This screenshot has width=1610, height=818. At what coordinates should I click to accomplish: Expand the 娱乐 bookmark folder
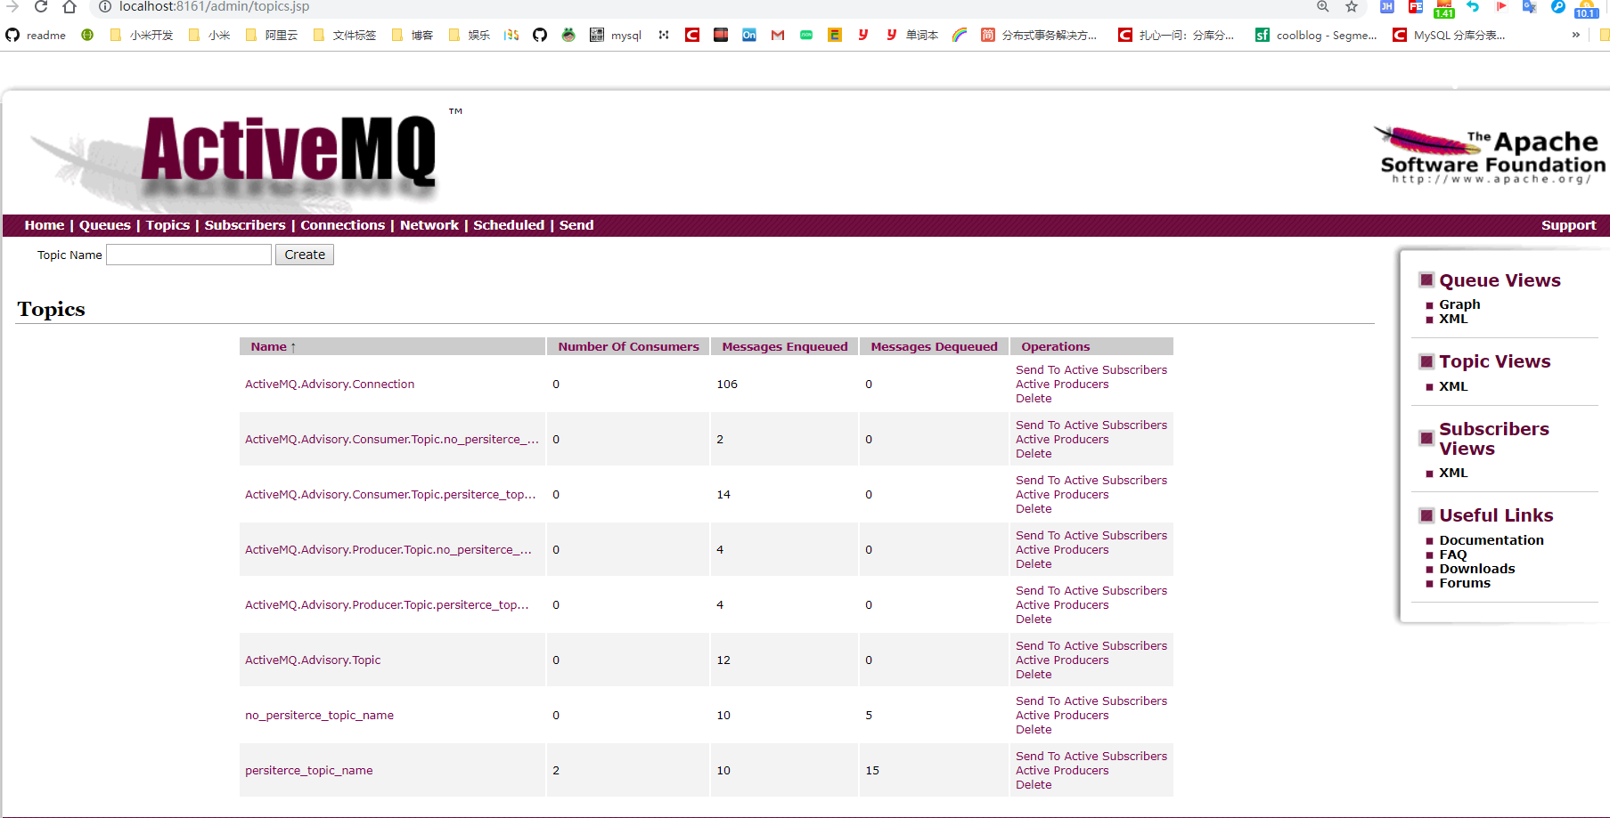tap(470, 35)
